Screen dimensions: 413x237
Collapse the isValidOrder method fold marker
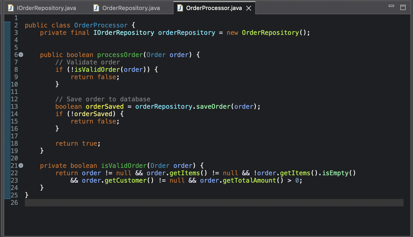pyautogui.click(x=21, y=165)
